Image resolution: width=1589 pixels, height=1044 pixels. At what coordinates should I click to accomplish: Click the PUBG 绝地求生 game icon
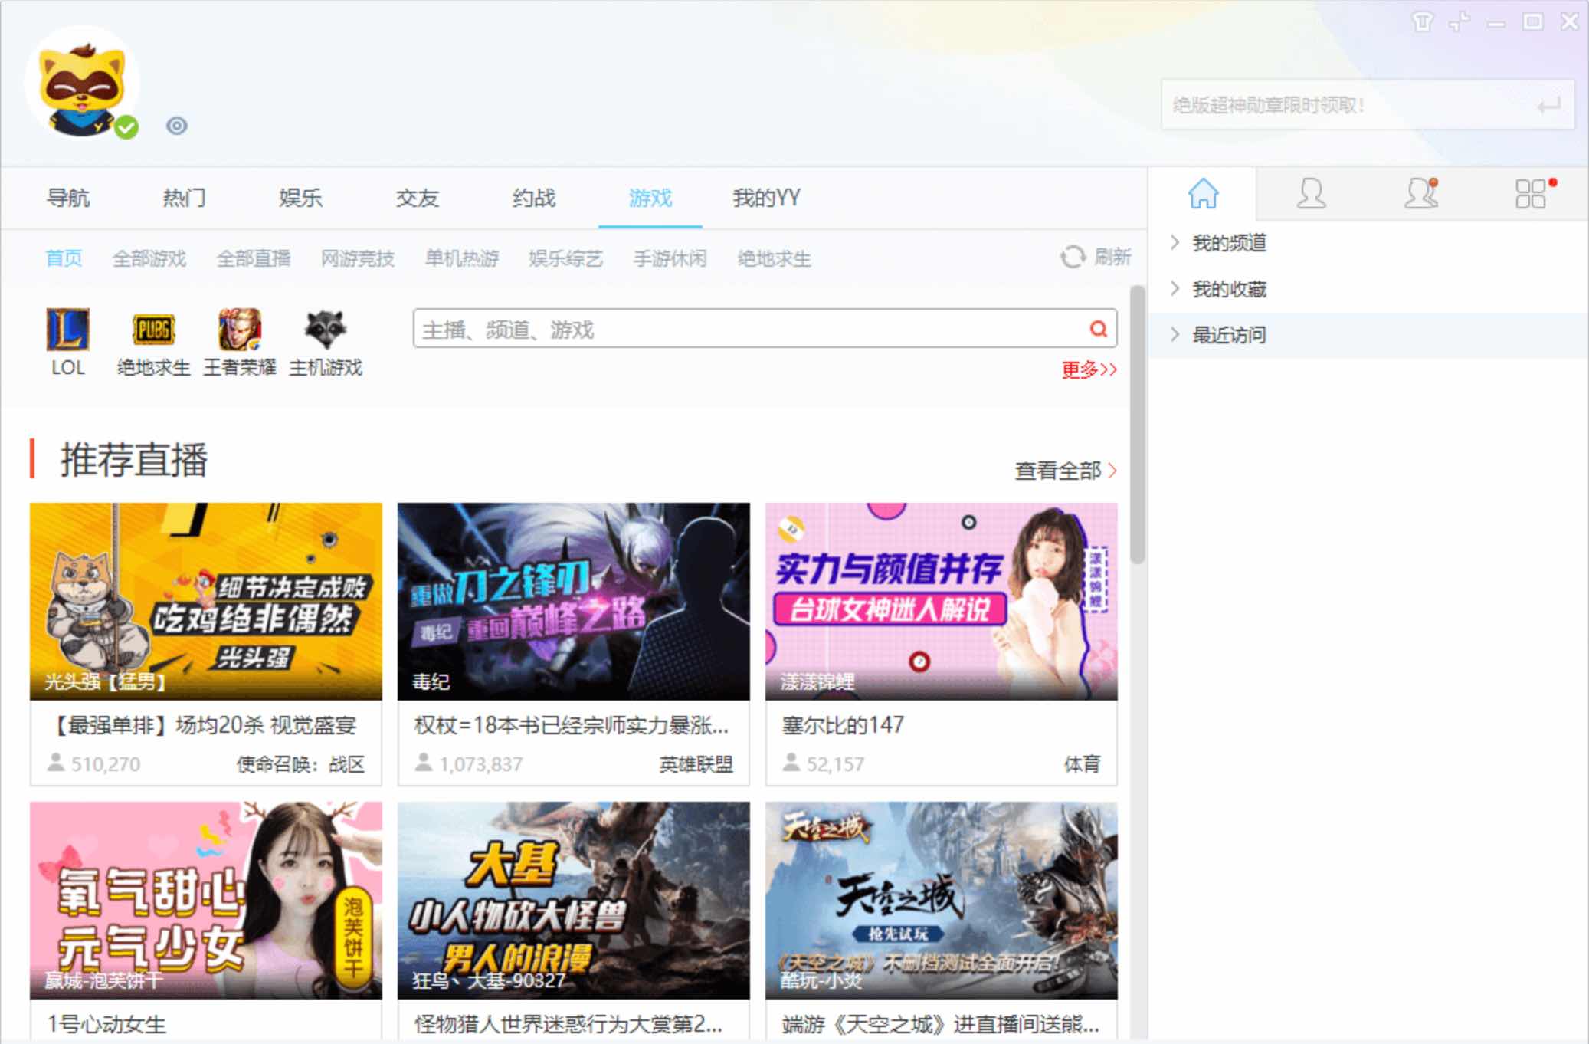[x=153, y=330]
